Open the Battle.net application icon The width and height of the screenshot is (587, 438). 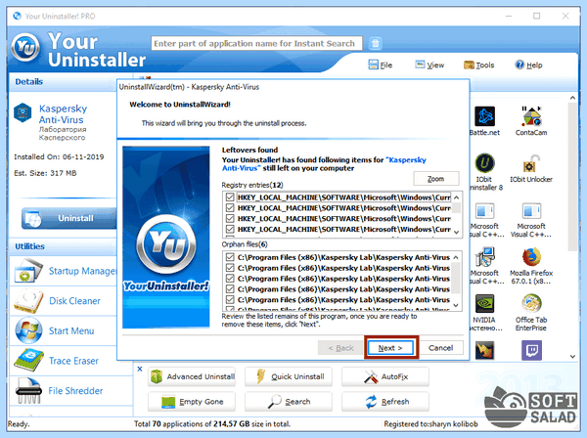pos(484,116)
